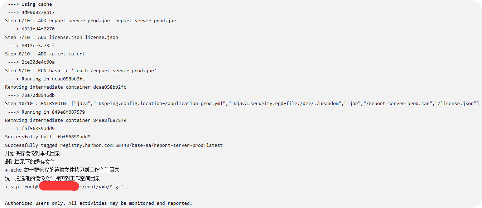The image size is (482, 208).
Task: Click the layer hash 73a72d8546db
Action: [x=38, y=95]
